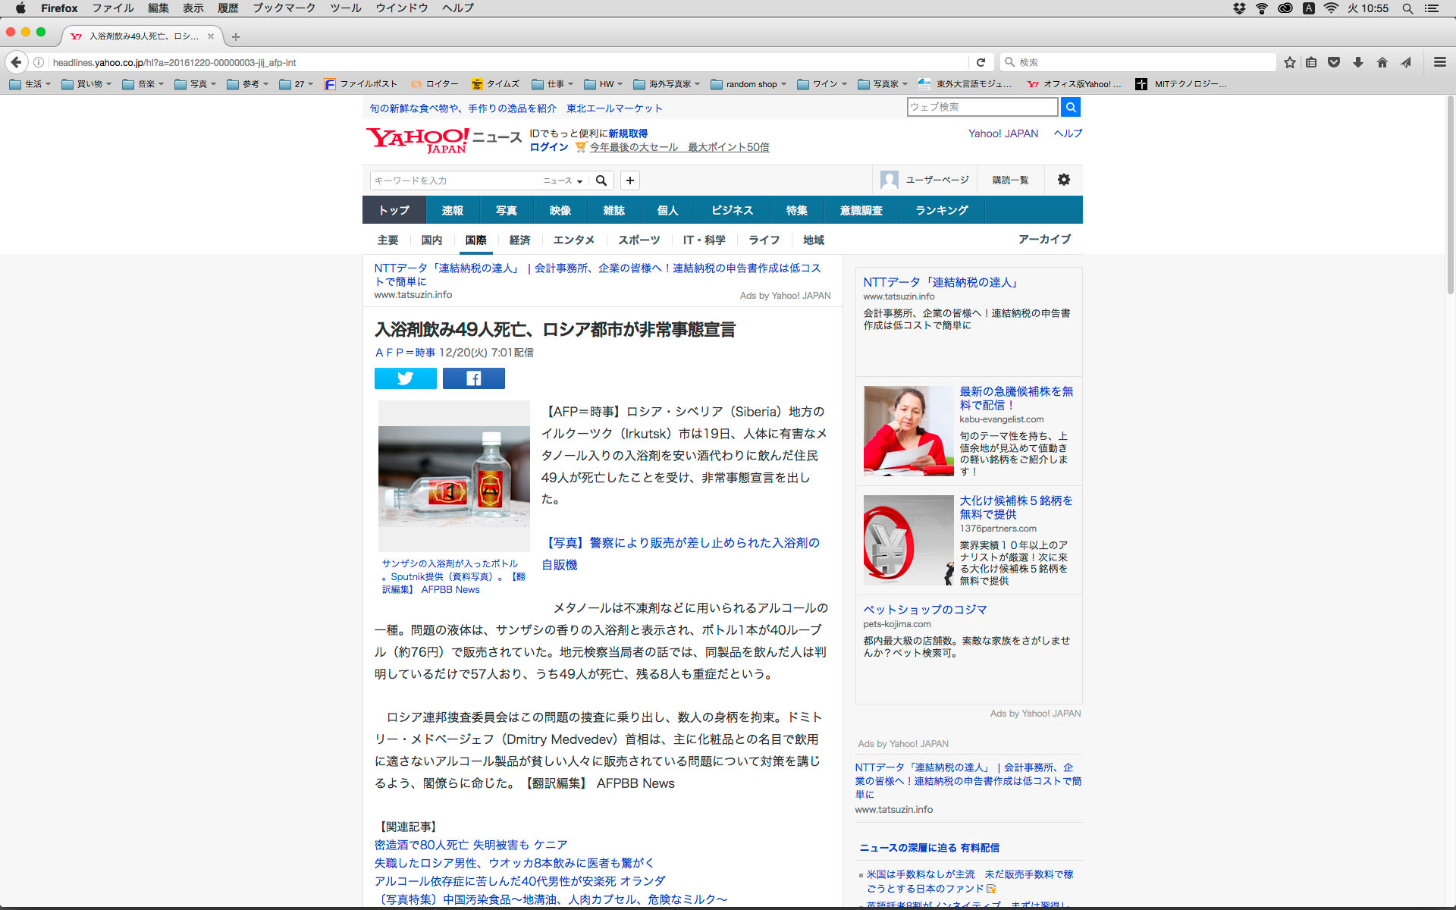Click the plus icon beside keyword search
The height and width of the screenshot is (910, 1456).
[x=629, y=180]
